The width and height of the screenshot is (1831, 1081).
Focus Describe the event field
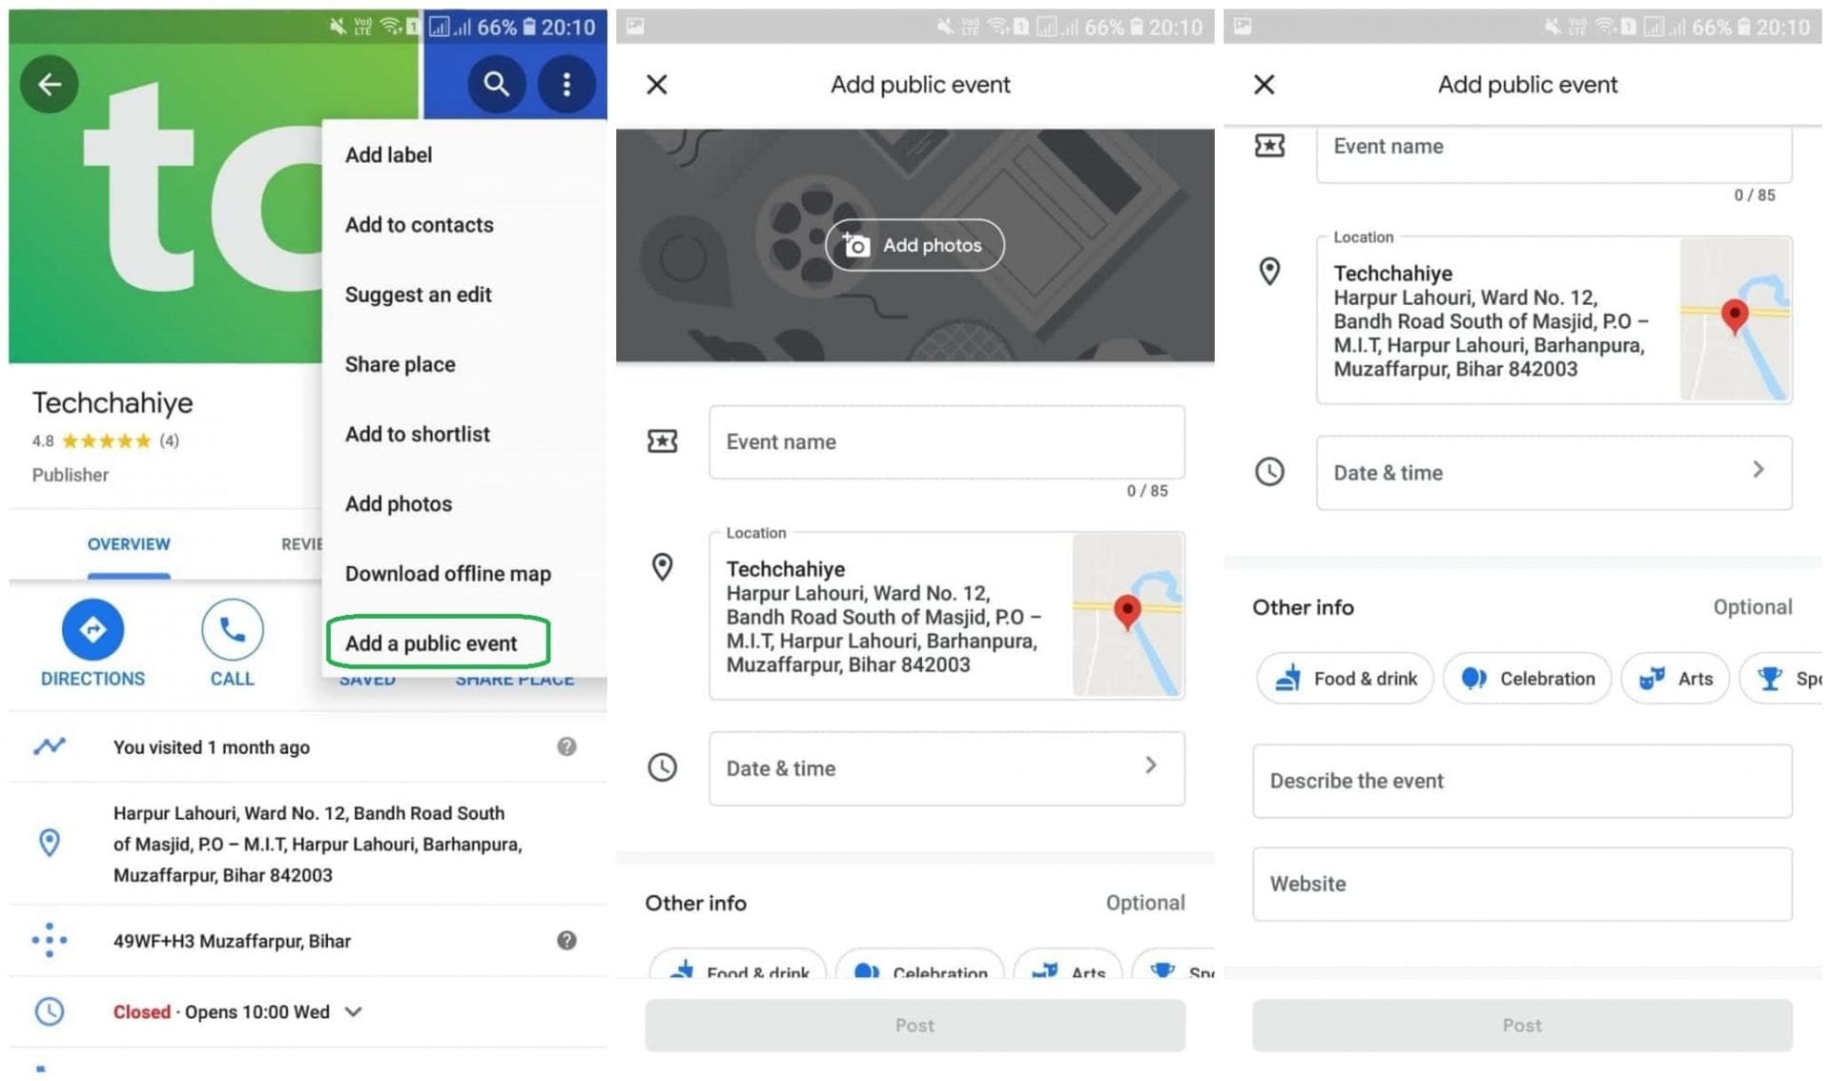[1522, 782]
